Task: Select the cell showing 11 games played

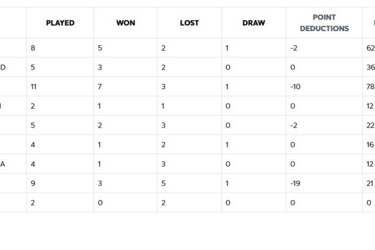Action: tap(34, 87)
